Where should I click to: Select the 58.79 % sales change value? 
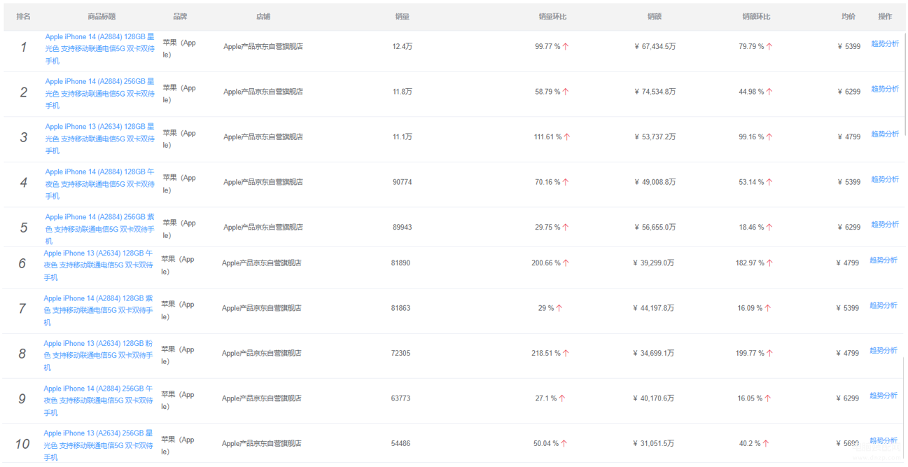pyautogui.click(x=547, y=92)
